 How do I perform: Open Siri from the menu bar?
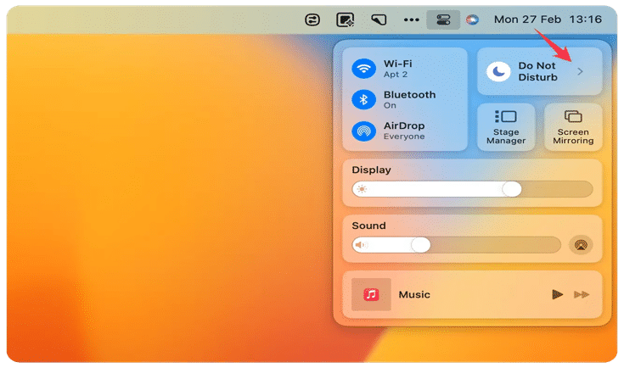coord(473,20)
